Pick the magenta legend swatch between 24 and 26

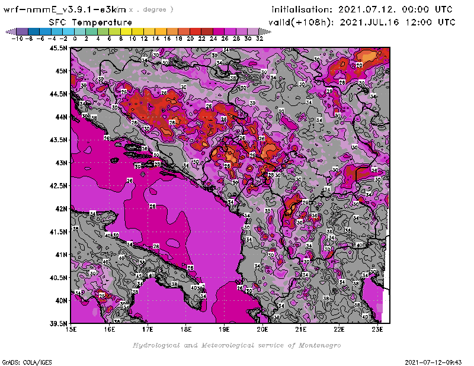(x=219, y=31)
